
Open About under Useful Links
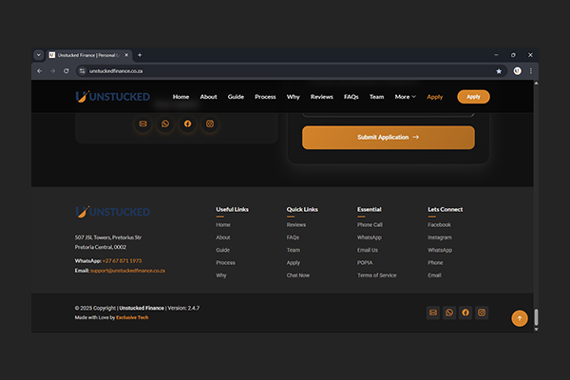[x=223, y=237]
